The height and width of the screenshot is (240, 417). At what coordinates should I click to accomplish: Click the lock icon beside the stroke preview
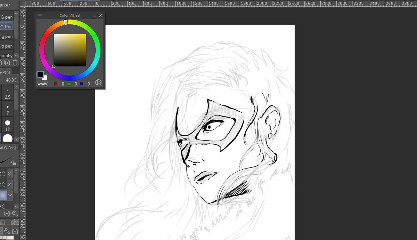click(x=14, y=163)
